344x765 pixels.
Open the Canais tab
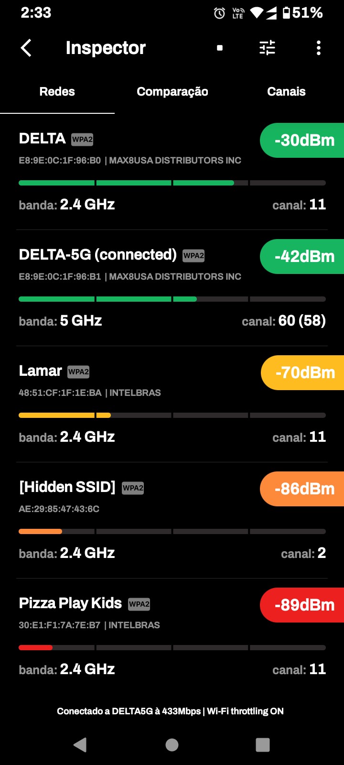tap(286, 92)
